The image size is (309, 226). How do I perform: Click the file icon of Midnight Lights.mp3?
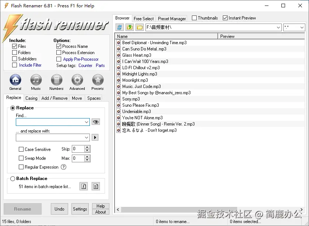pyautogui.click(x=119, y=74)
